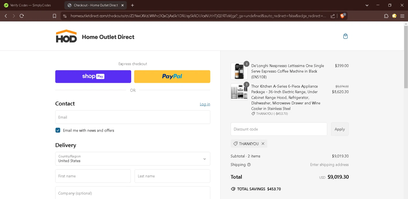Focus the First name field
408x199 pixels.
click(93, 176)
